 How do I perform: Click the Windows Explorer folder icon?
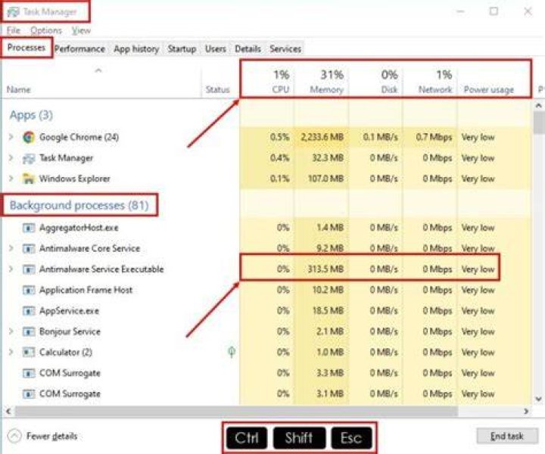point(29,179)
